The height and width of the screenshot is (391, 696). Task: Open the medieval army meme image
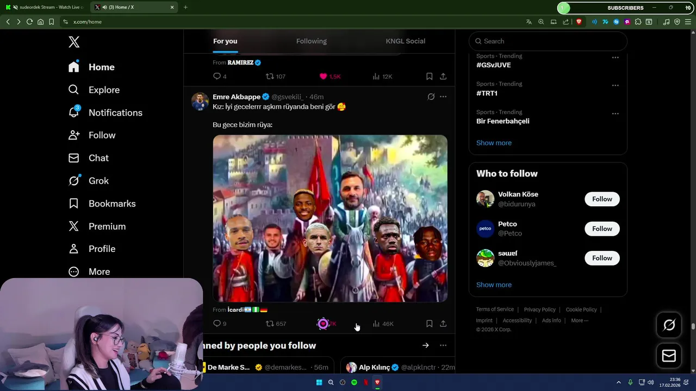pos(330,218)
